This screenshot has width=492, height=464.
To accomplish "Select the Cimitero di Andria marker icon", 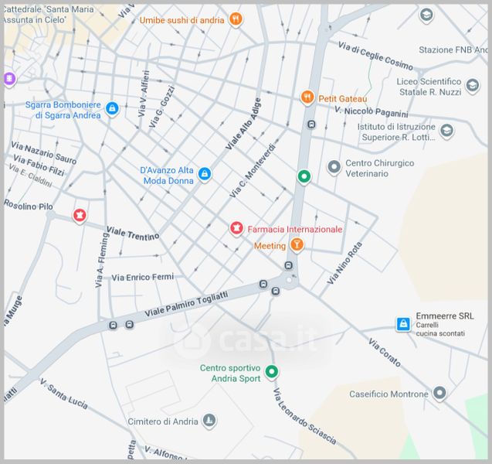I will [x=208, y=421].
